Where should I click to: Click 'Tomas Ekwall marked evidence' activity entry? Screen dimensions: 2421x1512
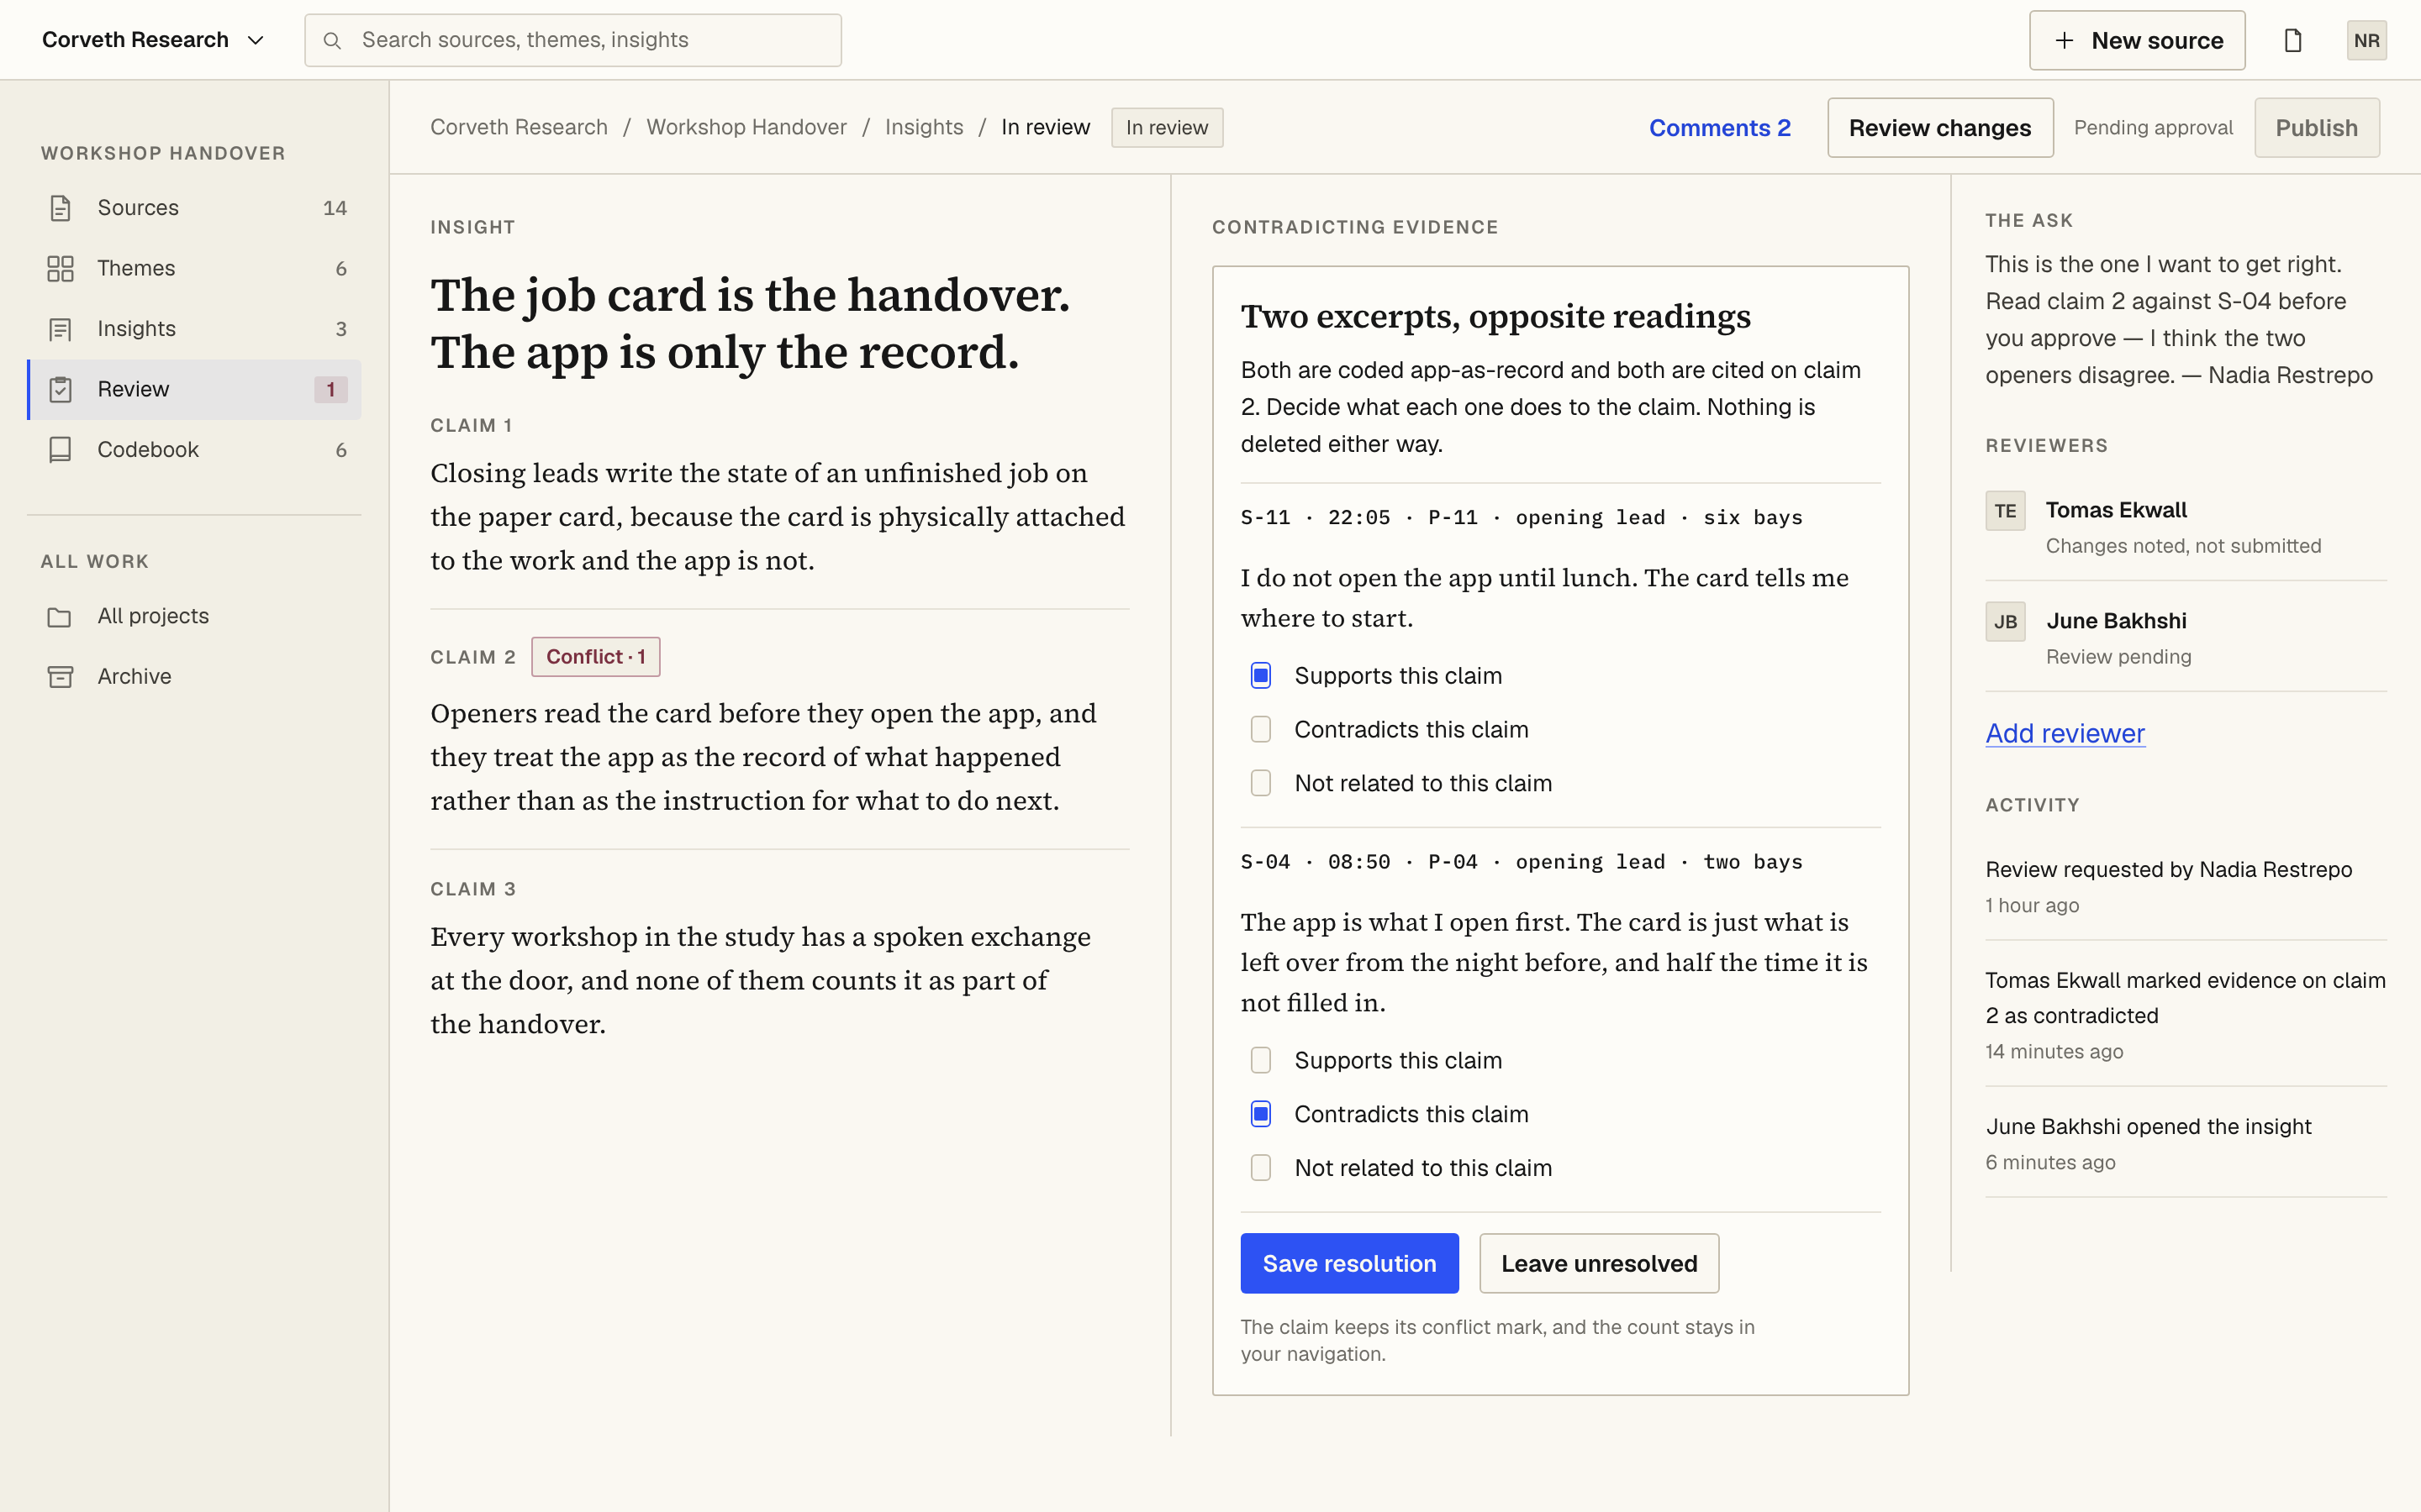pyautogui.click(x=2186, y=998)
